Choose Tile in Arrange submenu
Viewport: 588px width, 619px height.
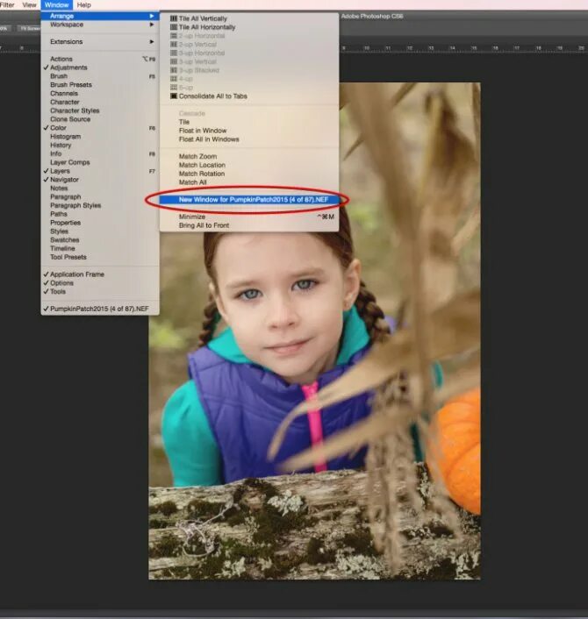tap(249, 122)
